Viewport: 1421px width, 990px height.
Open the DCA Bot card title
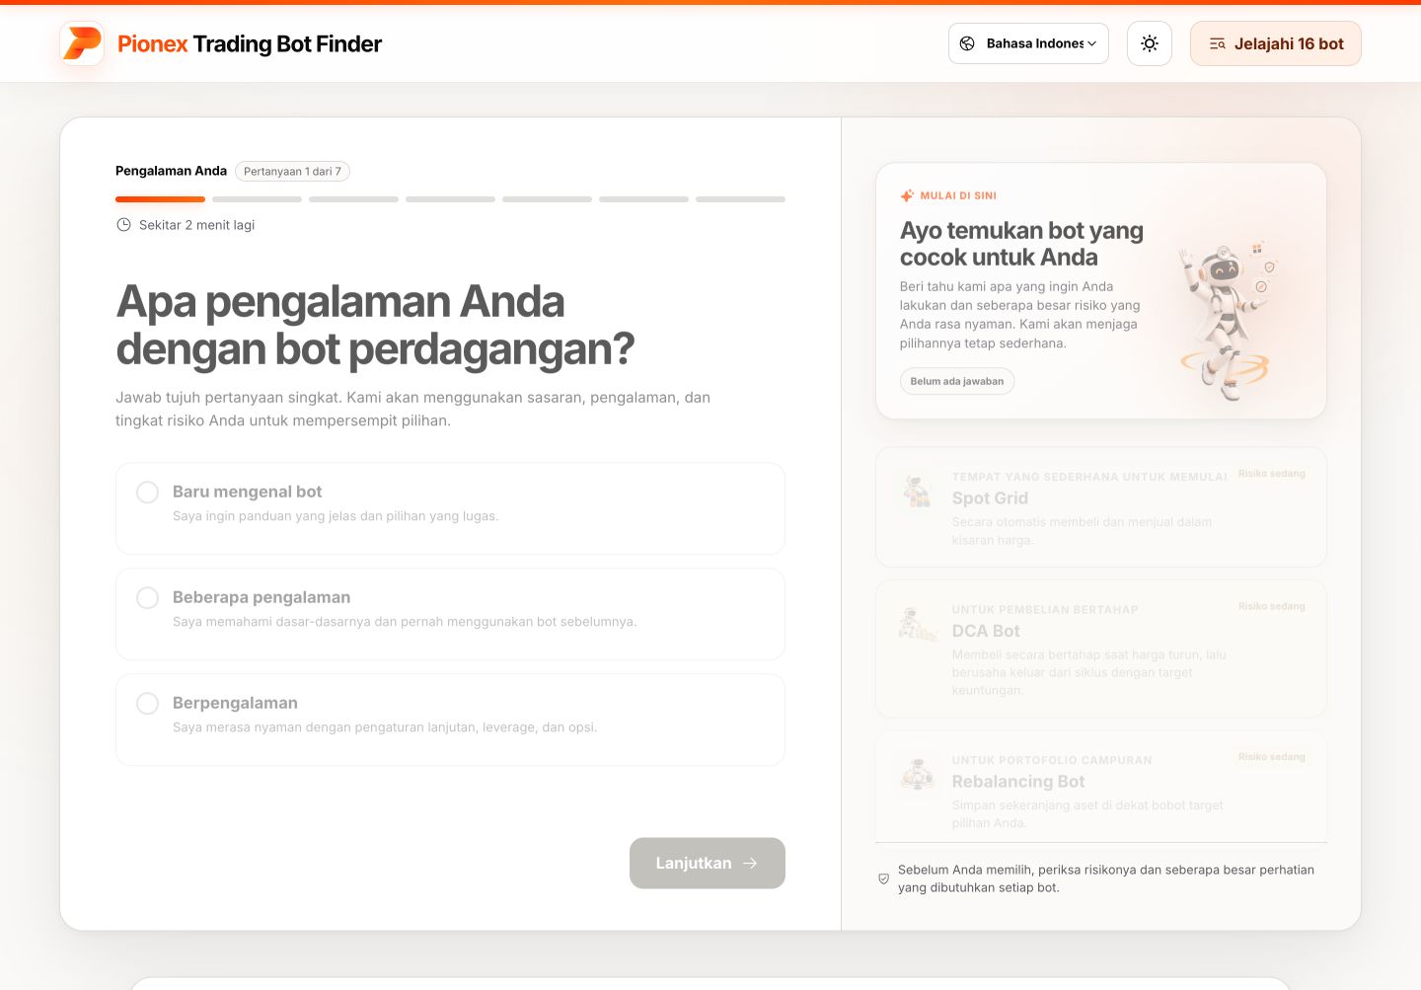(986, 631)
